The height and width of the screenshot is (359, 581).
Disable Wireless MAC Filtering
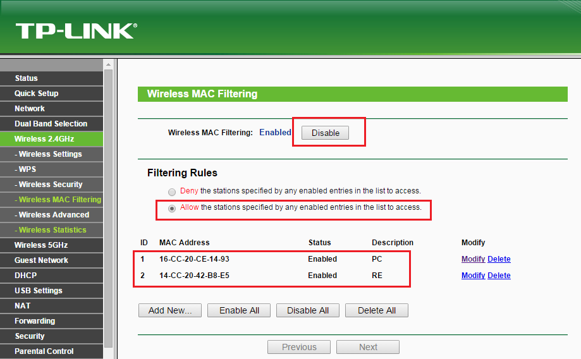(325, 133)
